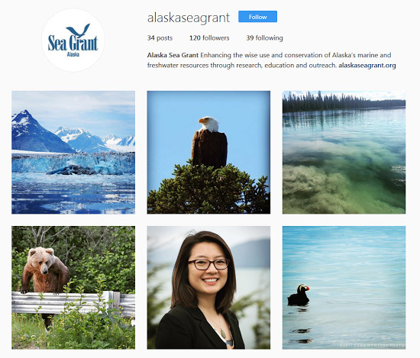This screenshot has height=358, width=420.
Task: Open the glacier and mountains photo
Action: point(73,153)
